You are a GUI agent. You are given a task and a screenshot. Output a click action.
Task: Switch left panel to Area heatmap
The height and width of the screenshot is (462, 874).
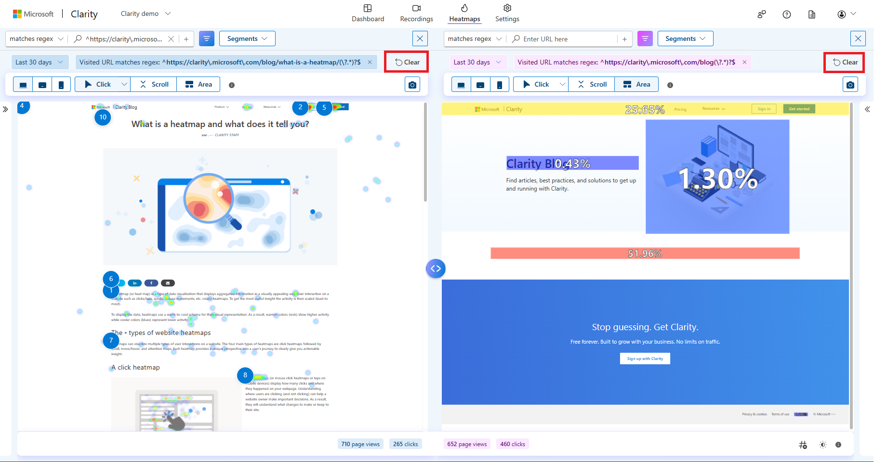tap(199, 84)
